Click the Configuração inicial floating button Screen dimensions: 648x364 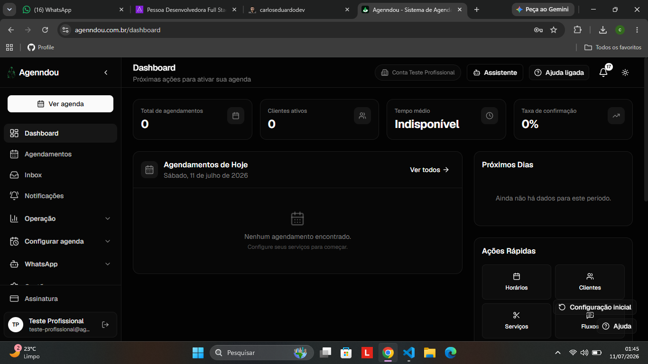click(595, 307)
